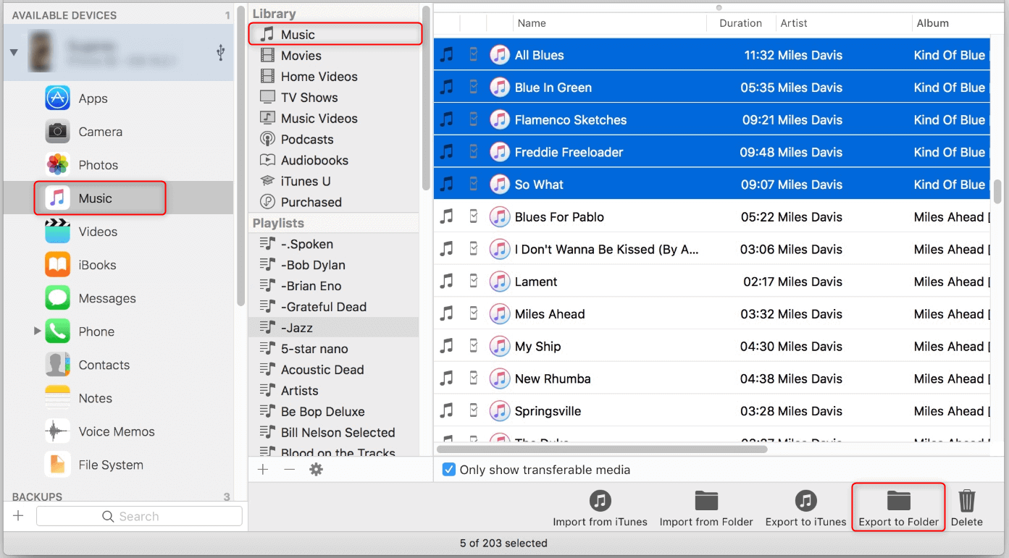Collapse the connected device disclosure triangle
The width and height of the screenshot is (1009, 558).
tap(14, 52)
